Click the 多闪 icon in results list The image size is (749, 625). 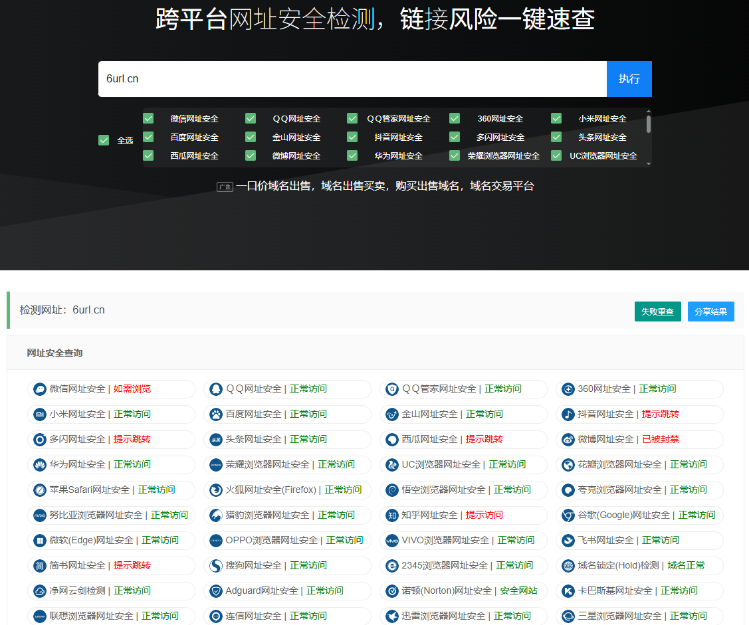tap(40, 440)
